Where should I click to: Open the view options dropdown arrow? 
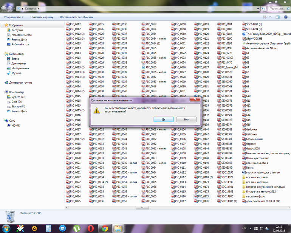pos(270,17)
